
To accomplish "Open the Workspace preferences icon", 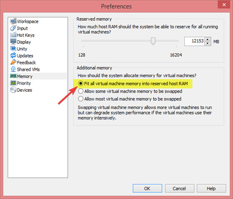I will tap(13, 21).
